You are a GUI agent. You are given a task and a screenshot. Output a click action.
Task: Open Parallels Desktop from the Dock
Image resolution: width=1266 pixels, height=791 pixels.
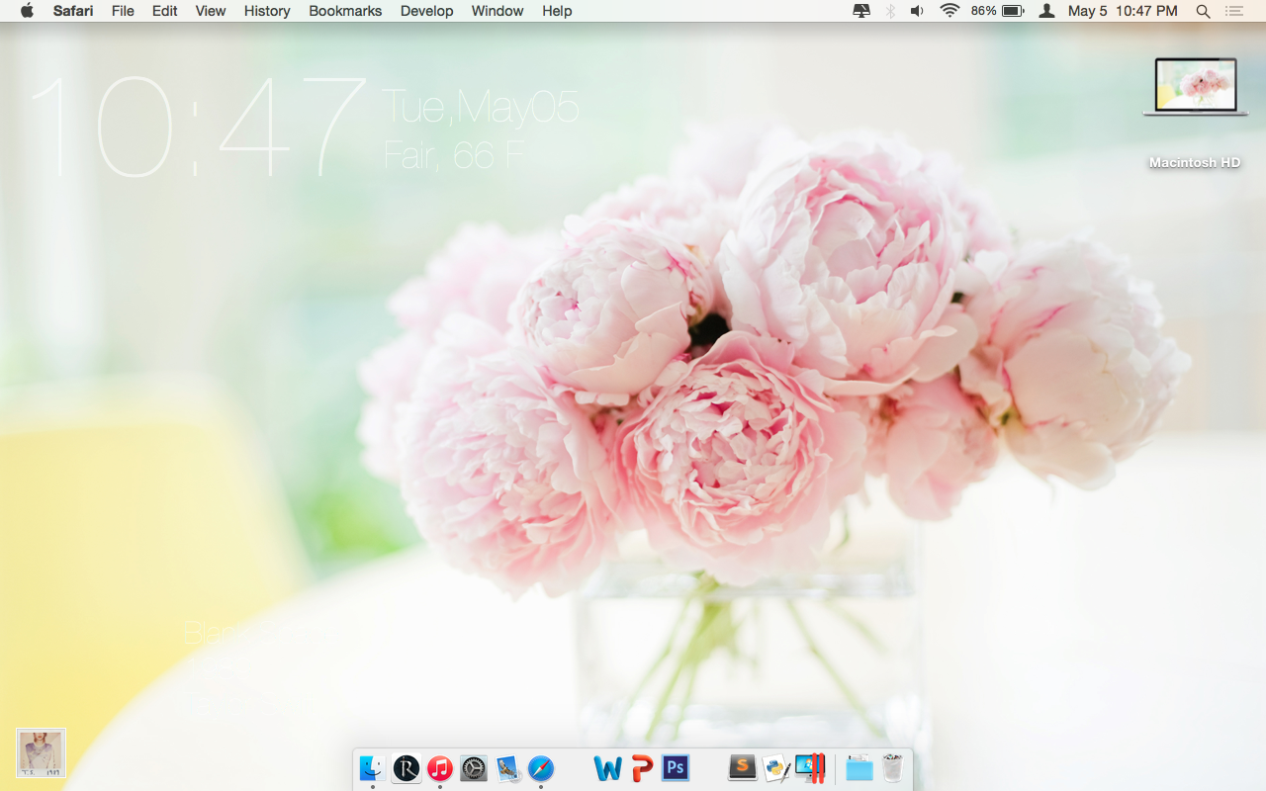click(810, 768)
